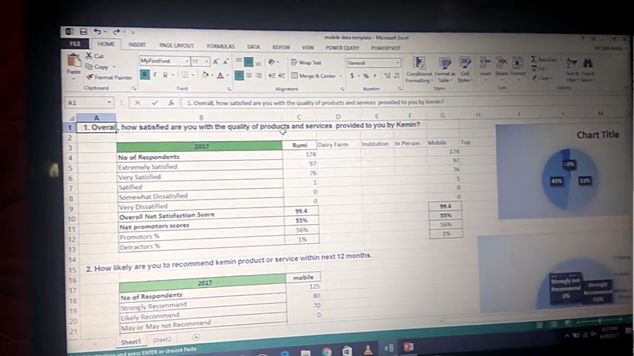Toggle Underline formatting

[x=165, y=75]
